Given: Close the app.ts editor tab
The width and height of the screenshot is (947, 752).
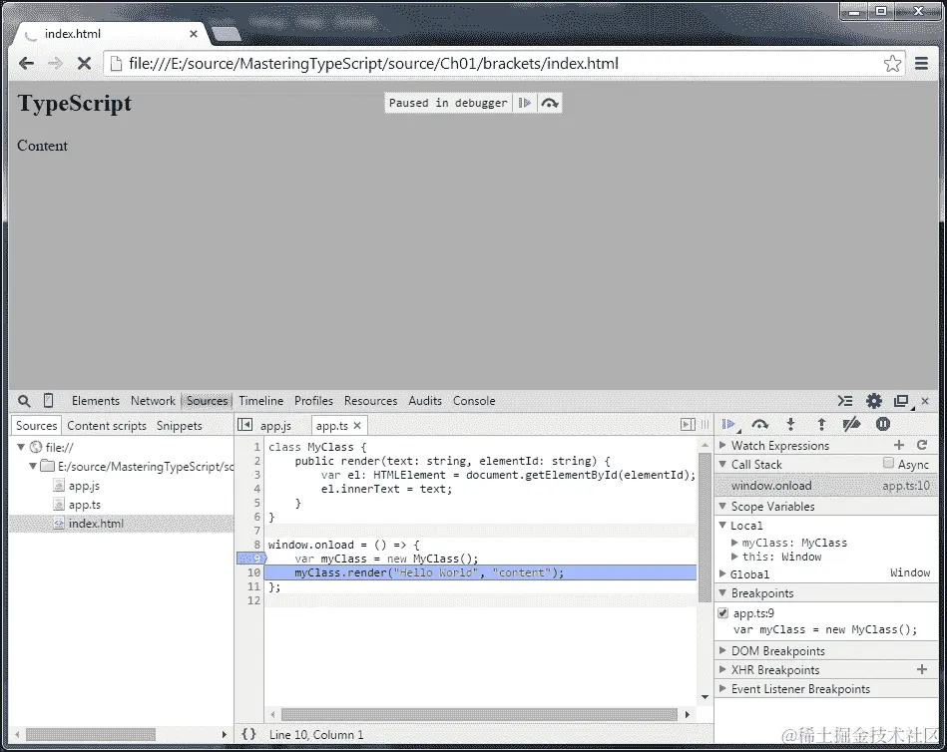Looking at the screenshot, I should coord(357,426).
